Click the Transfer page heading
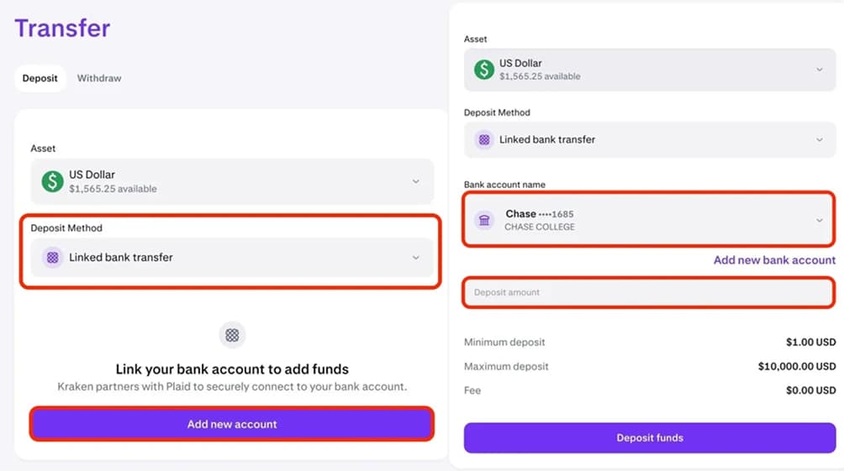Image resolution: width=844 pixels, height=471 pixels. 62,28
